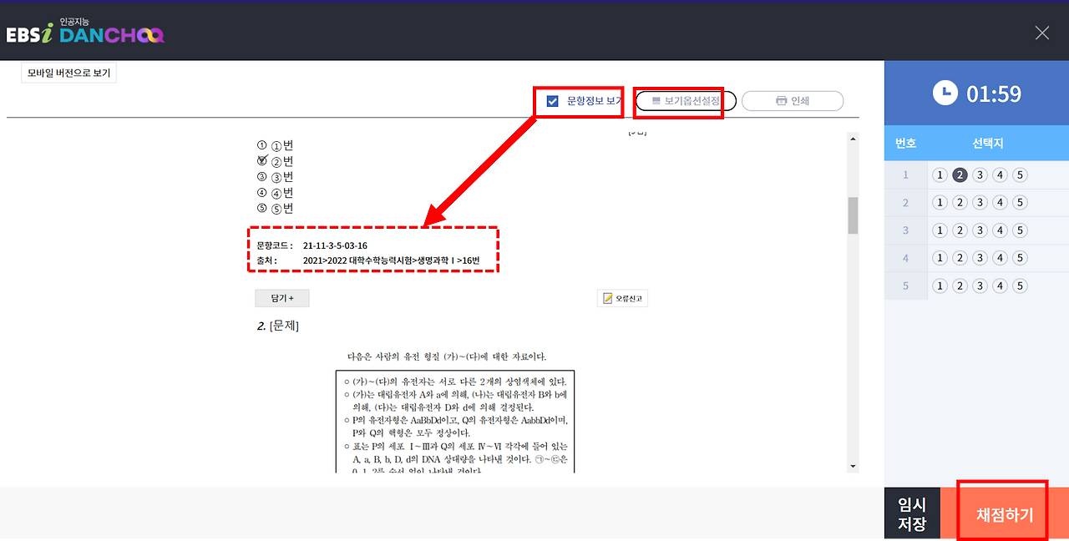
Task: Open the 보기옵션설정 view options settings
Action: click(685, 100)
